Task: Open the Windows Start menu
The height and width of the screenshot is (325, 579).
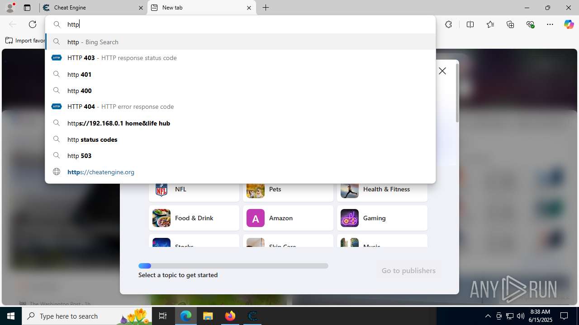Action: (11, 316)
